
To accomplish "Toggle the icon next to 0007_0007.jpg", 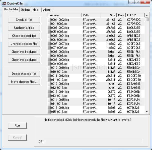I will (49, 44).
